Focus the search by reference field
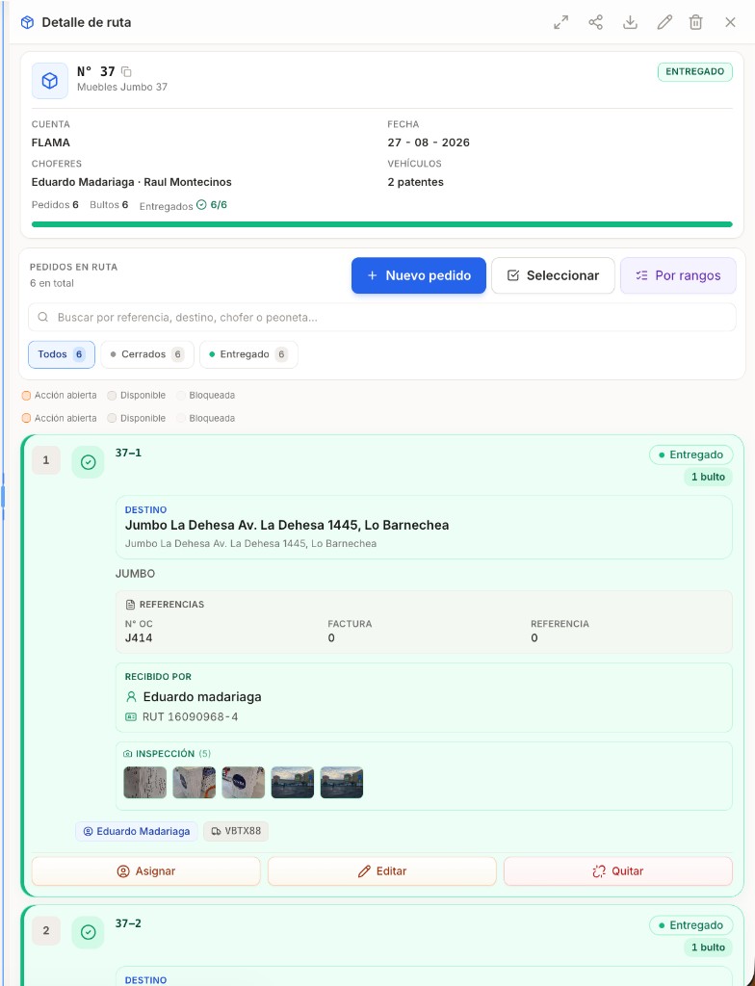The height and width of the screenshot is (986, 755). pyautogui.click(x=382, y=318)
